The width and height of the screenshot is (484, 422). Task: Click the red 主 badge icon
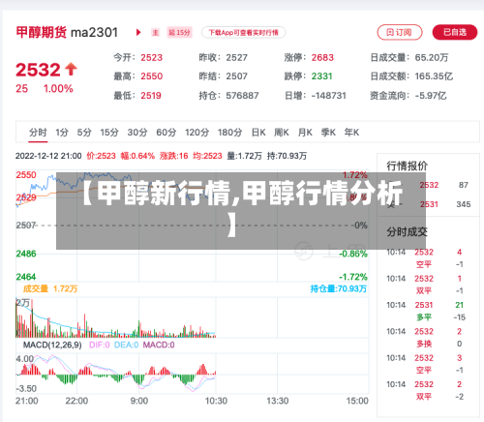pyautogui.click(x=156, y=32)
